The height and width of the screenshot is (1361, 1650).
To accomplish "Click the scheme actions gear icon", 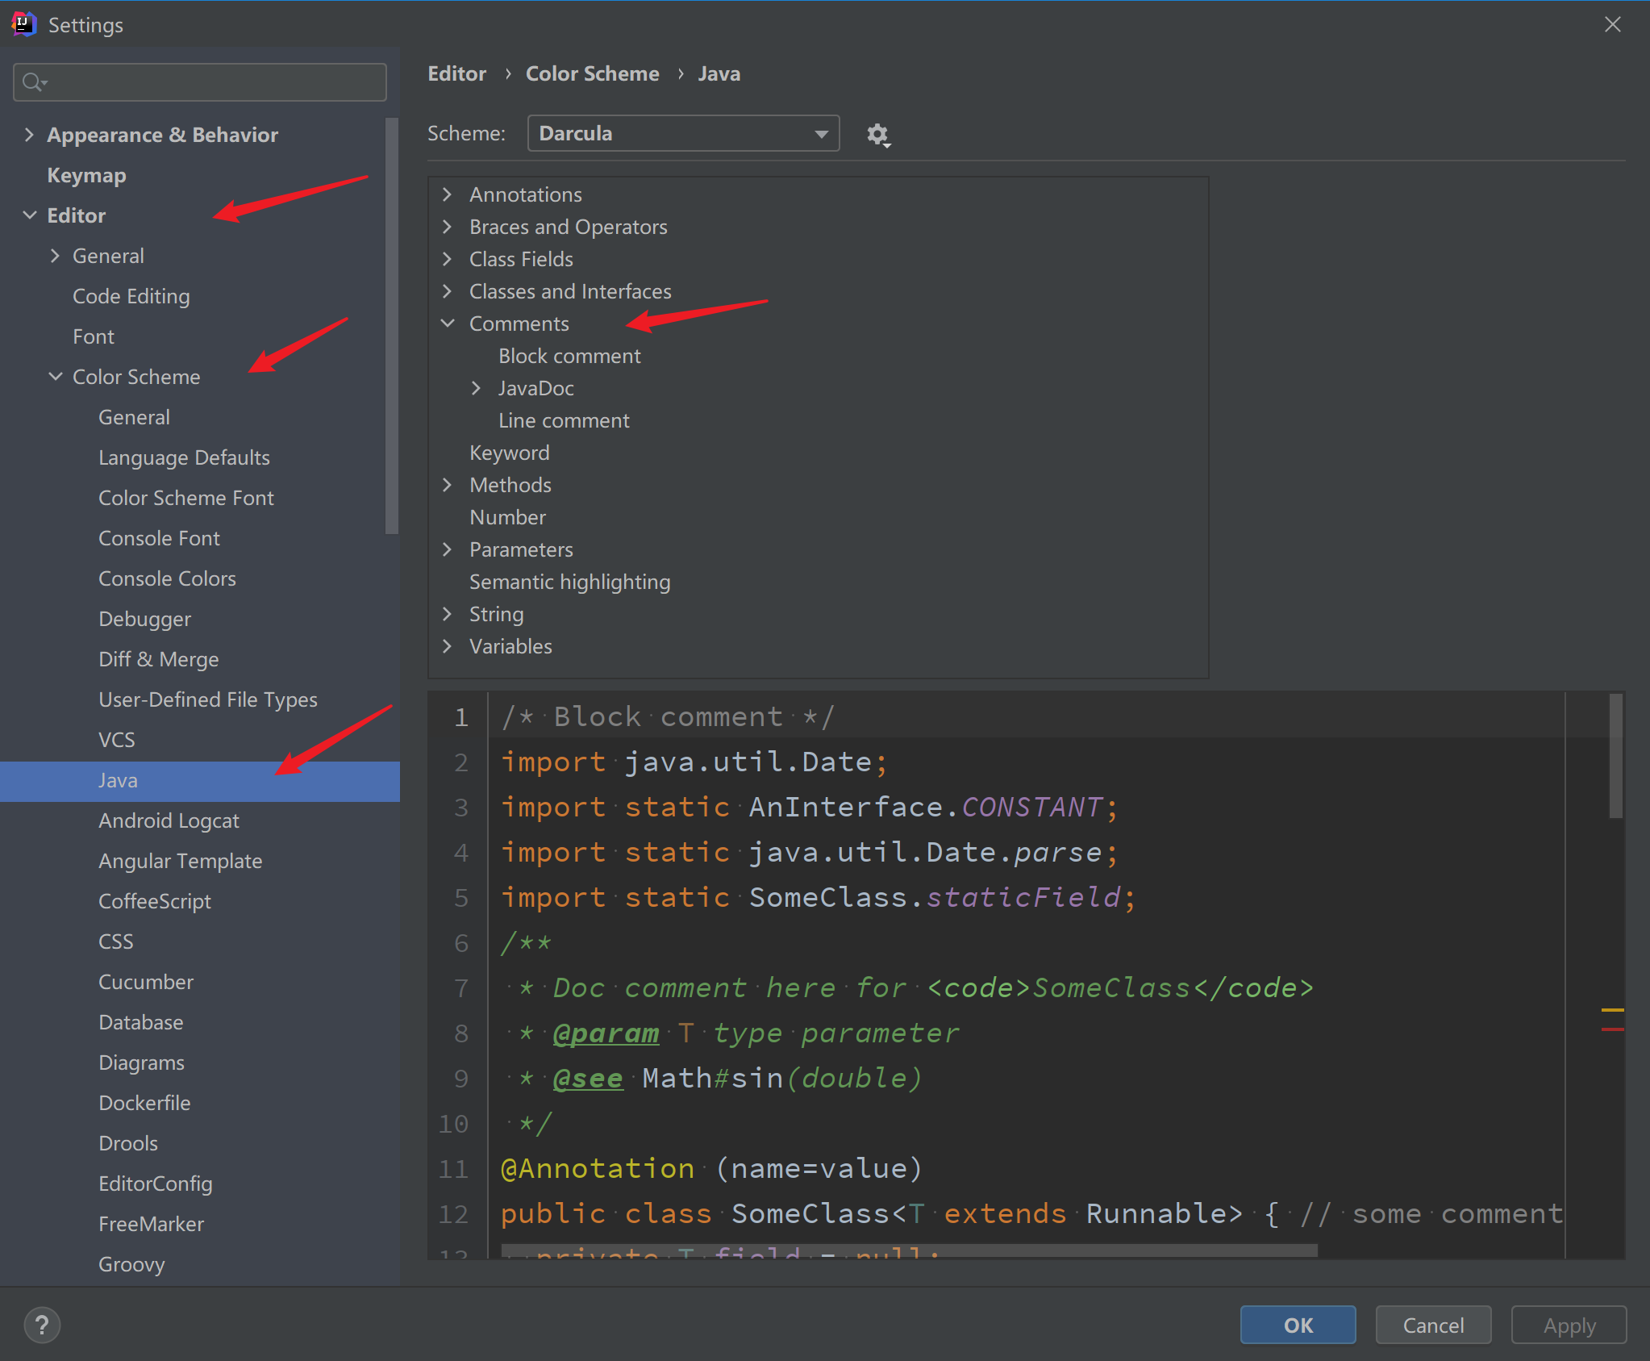I will pos(877,134).
